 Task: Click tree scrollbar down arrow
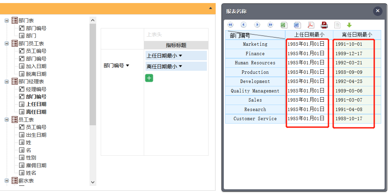[x=93, y=182]
